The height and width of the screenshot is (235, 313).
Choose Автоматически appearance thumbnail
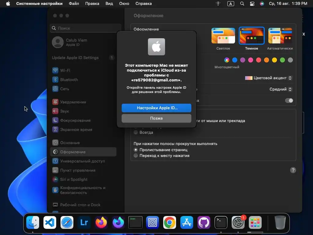click(x=280, y=36)
